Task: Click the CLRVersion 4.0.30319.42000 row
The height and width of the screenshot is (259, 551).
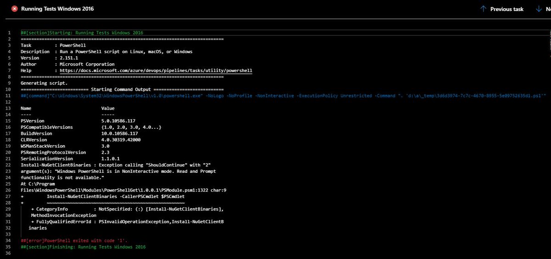Action: (x=81, y=139)
